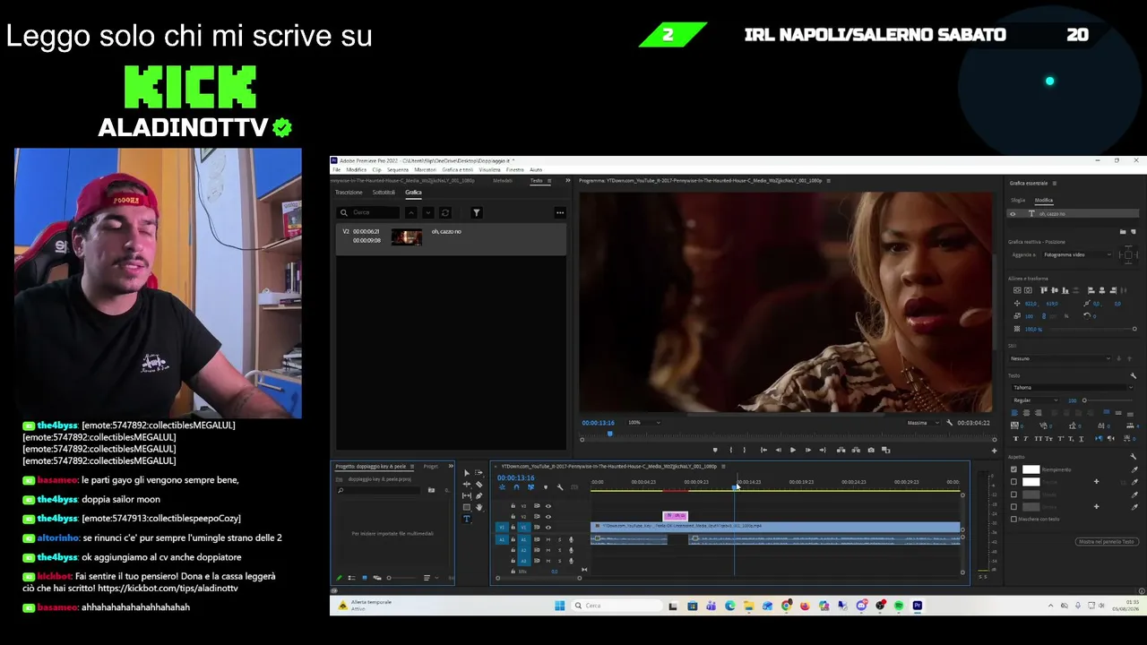
Task: Click the Windows taskbar Cerca search box
Action: 618,606
